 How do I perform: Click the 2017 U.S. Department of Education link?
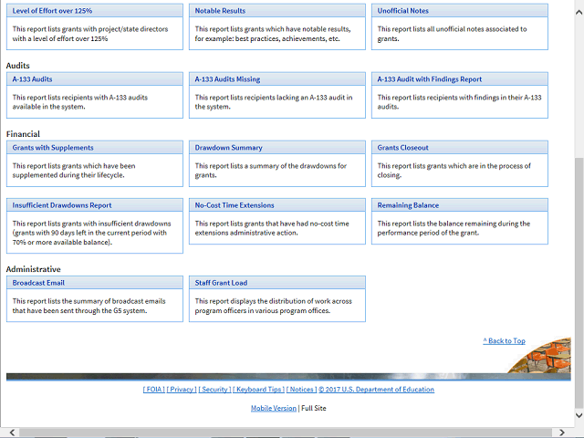(x=377, y=390)
